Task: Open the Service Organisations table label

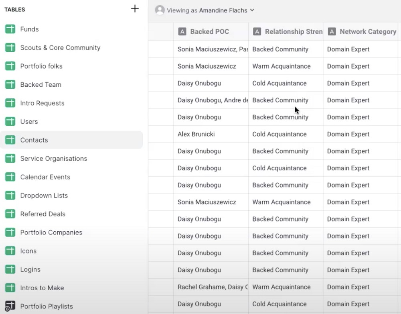Action: click(54, 158)
